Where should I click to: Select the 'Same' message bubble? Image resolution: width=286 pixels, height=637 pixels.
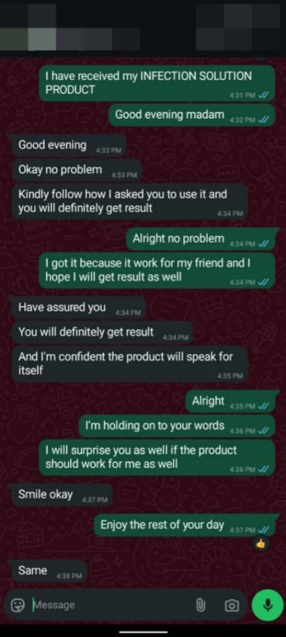[50, 571]
